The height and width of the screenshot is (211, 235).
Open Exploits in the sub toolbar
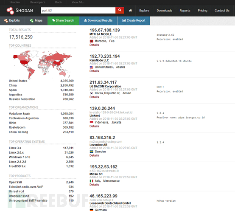pyautogui.click(x=12, y=20)
